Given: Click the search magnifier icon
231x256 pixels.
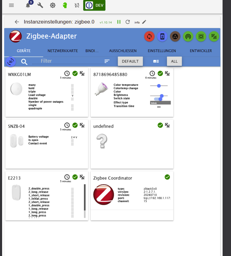Looking at the screenshot, I should (24, 62).
